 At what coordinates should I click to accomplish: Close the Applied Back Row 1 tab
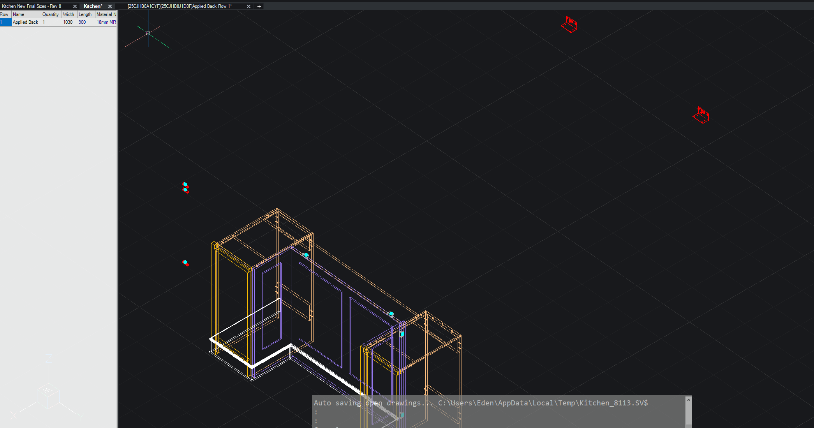[x=248, y=6]
